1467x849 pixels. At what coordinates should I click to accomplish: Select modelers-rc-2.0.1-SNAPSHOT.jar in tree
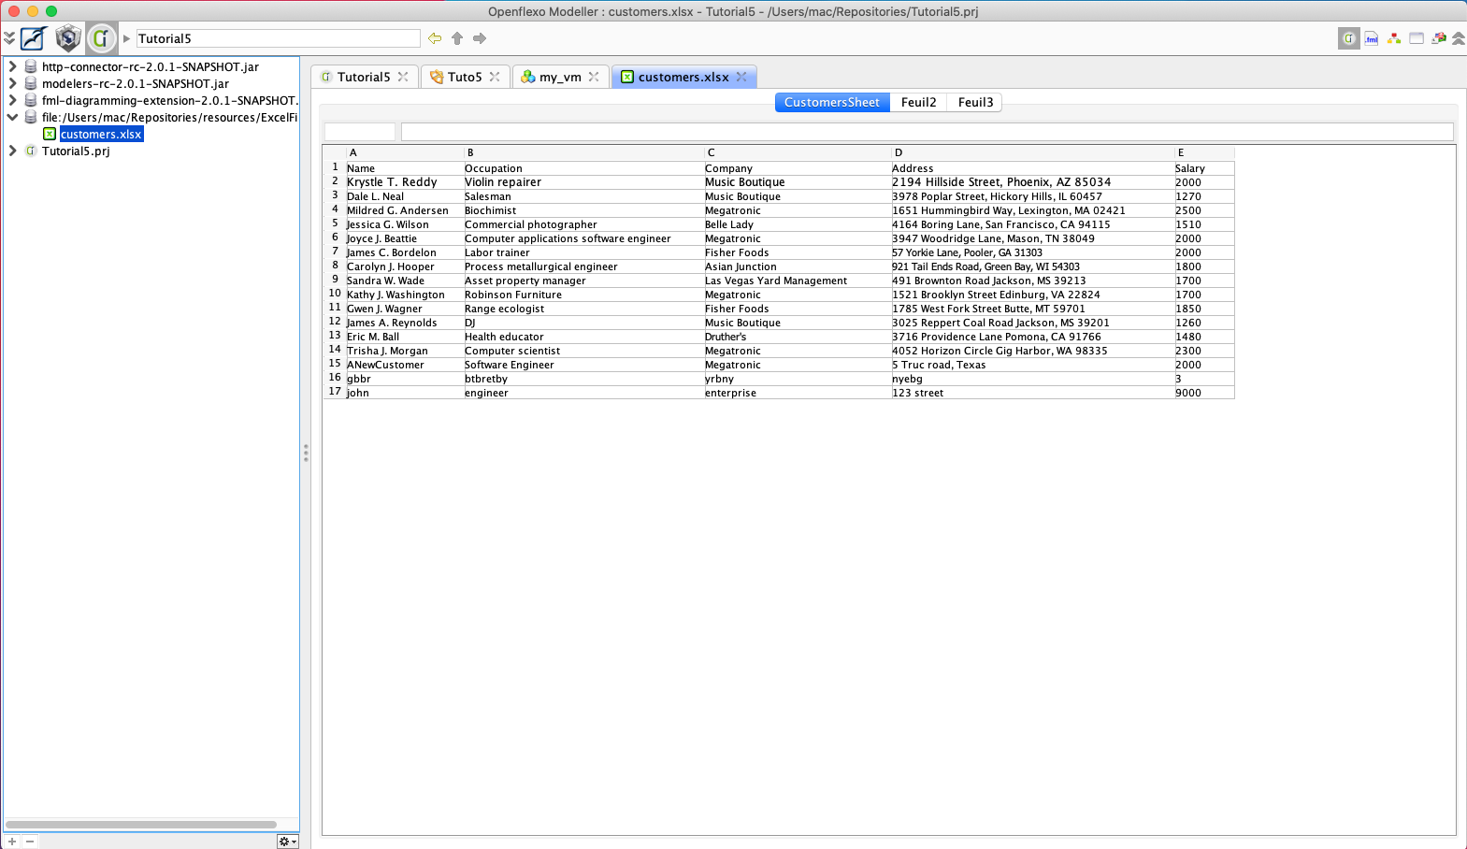[136, 83]
